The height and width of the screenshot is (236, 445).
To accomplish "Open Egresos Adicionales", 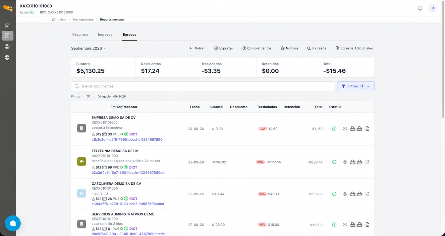I will point(354,48).
